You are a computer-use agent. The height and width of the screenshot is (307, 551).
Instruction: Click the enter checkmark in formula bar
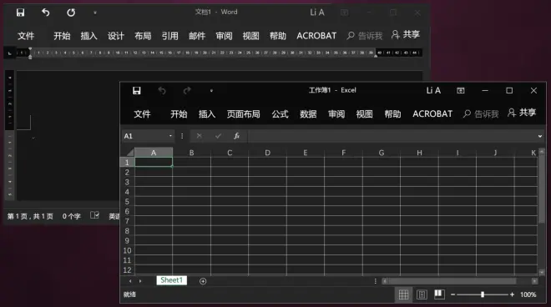point(218,136)
